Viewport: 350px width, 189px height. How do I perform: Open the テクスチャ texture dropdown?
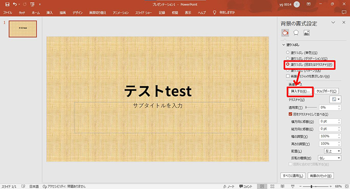click(x=335, y=99)
